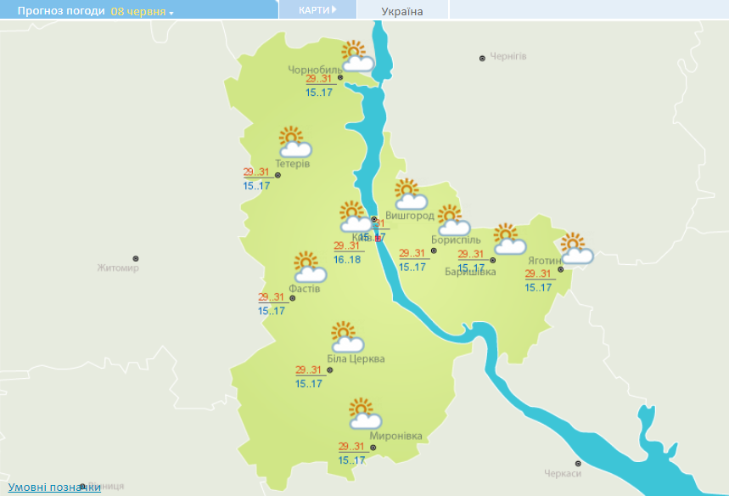Click the 29..31 temperature for Тетерів
This screenshot has width=729, height=496.
[256, 172]
